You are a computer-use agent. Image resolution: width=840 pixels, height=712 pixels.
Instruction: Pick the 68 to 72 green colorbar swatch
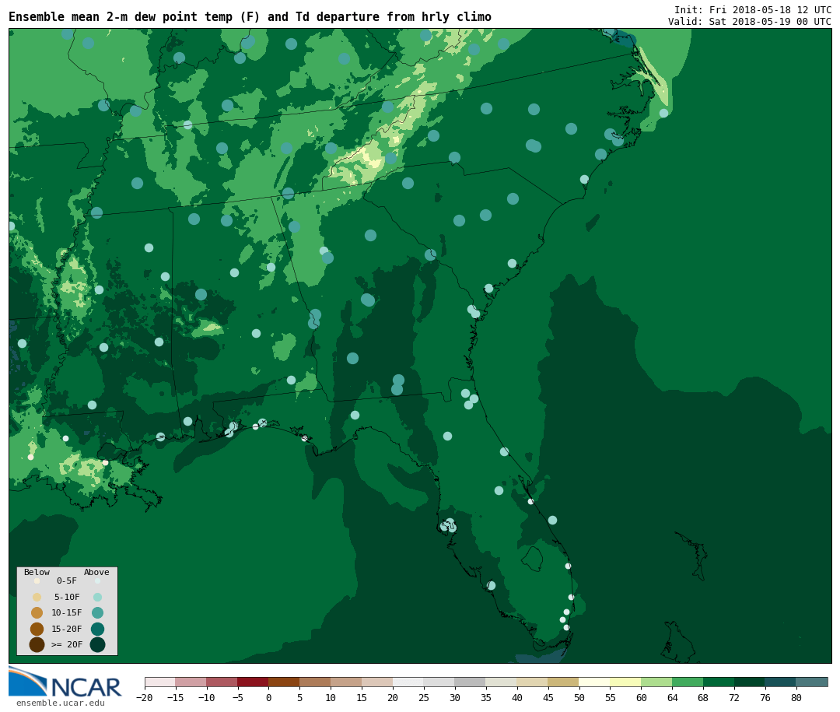[719, 682]
